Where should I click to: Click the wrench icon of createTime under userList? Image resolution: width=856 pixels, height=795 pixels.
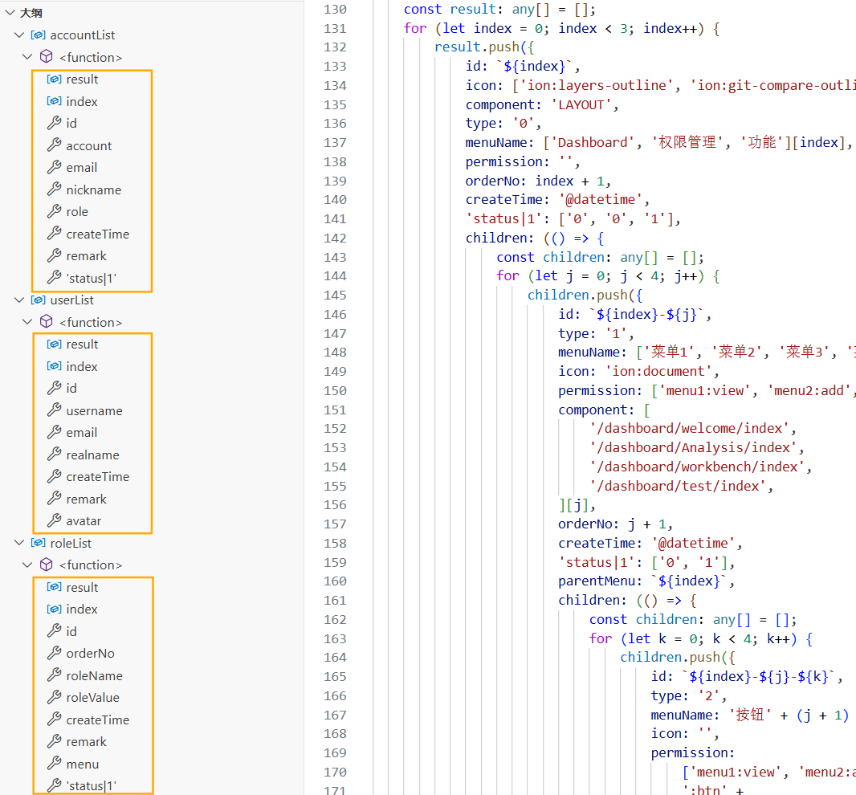click(x=54, y=476)
